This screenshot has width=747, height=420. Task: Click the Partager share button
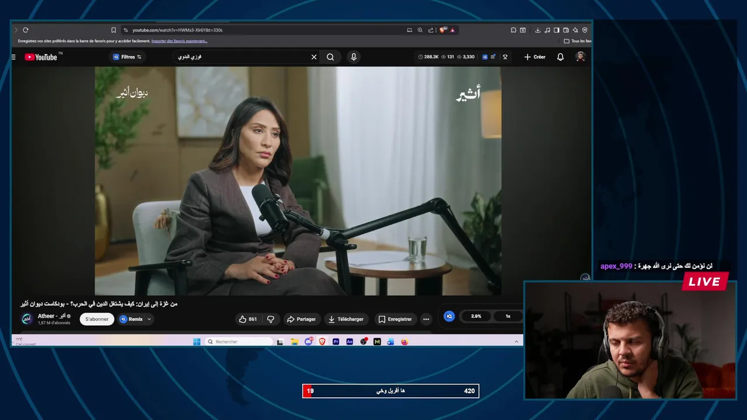coord(301,319)
